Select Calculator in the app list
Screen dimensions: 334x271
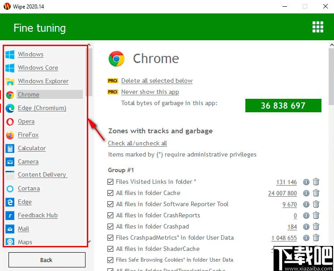tap(32, 148)
